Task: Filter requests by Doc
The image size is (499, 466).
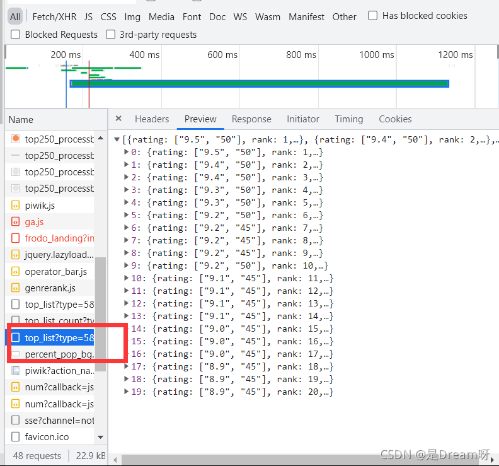Action: pyautogui.click(x=217, y=16)
